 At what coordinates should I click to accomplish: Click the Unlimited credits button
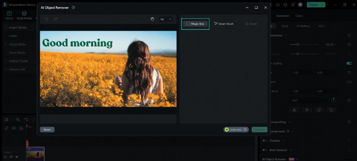[236, 130]
